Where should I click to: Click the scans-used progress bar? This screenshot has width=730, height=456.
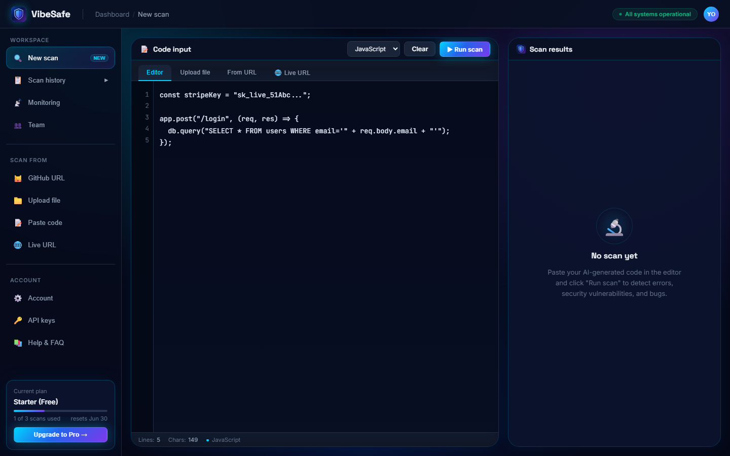click(x=60, y=411)
